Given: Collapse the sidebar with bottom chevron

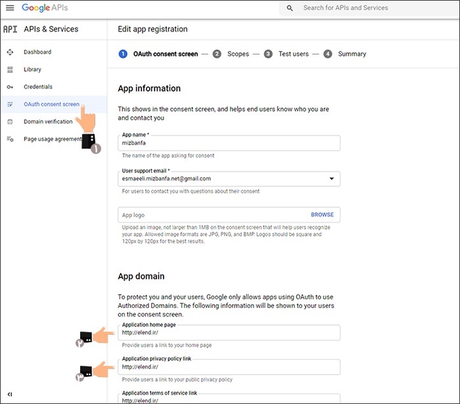Looking at the screenshot, I should tap(10, 394).
